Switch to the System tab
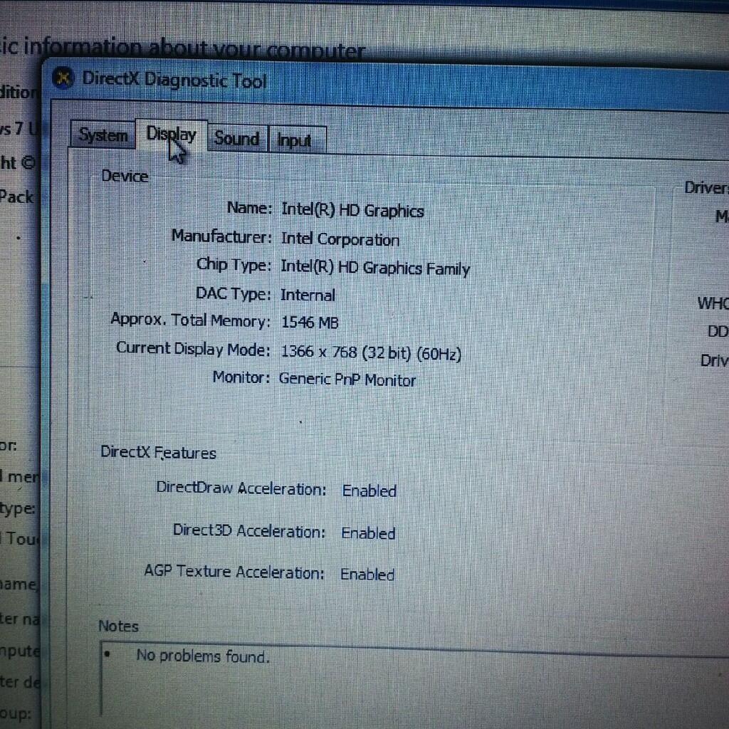The width and height of the screenshot is (729, 729). [103, 135]
